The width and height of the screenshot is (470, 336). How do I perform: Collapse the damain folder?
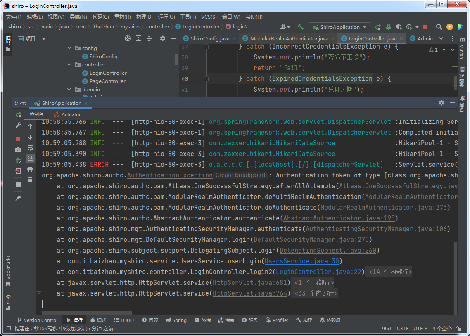[x=69, y=89]
